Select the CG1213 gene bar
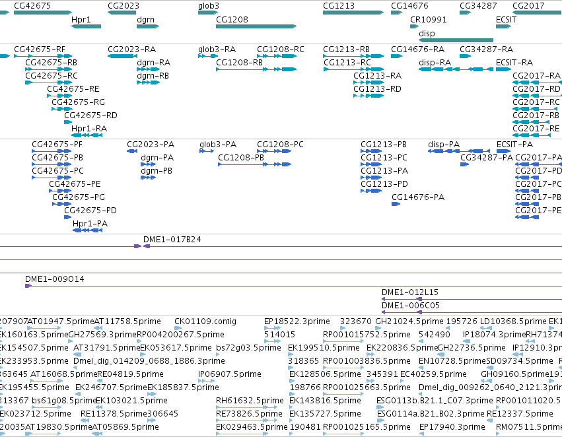562x437 pixels. click(353, 13)
